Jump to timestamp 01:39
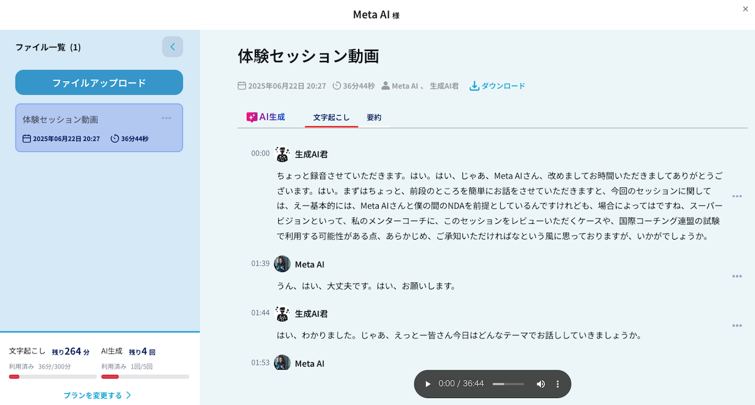This screenshot has width=755, height=405. pos(260,264)
